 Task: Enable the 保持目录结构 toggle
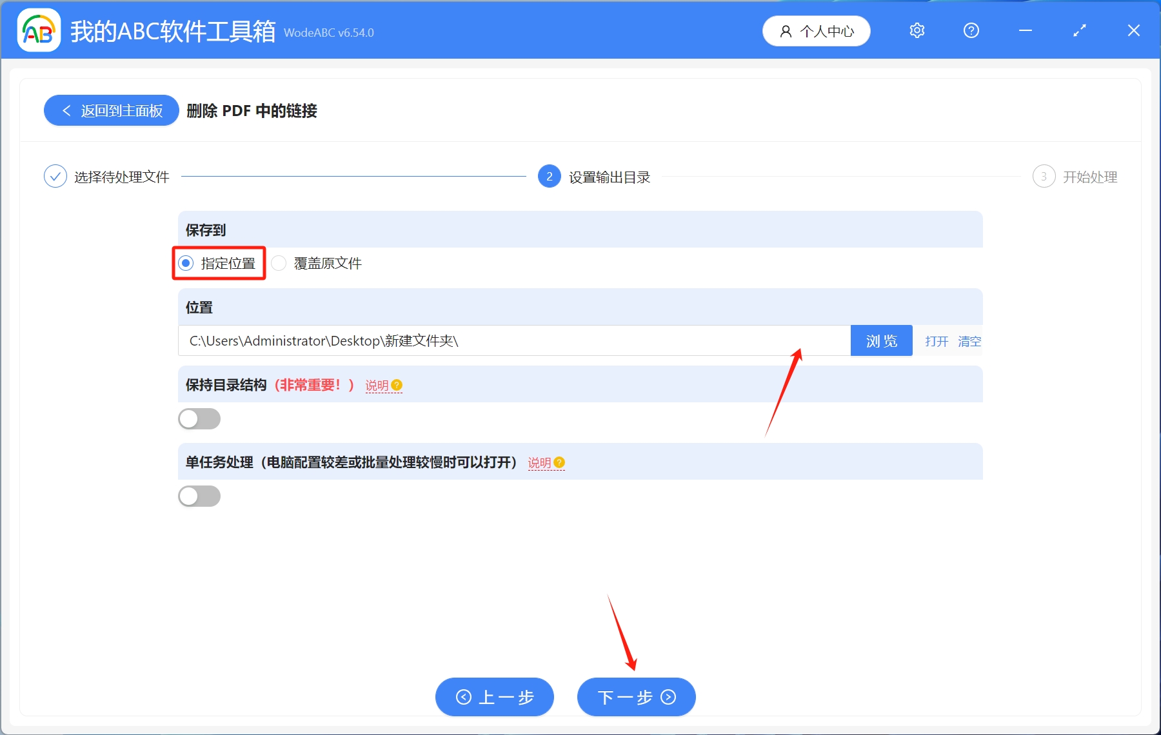pyautogui.click(x=199, y=418)
